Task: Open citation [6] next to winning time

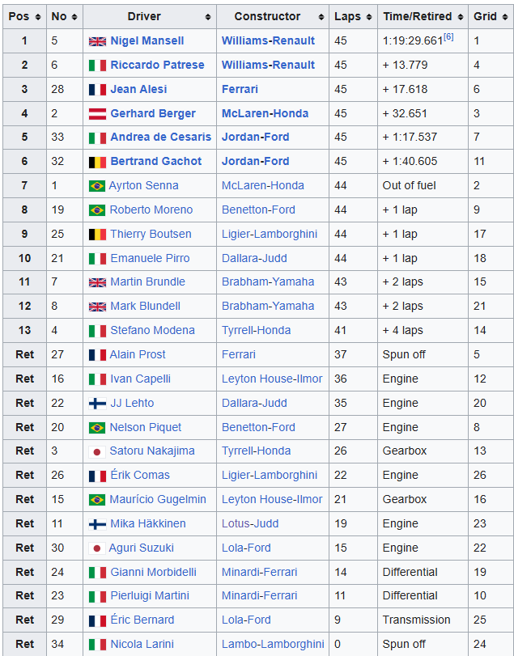Action: (x=448, y=37)
